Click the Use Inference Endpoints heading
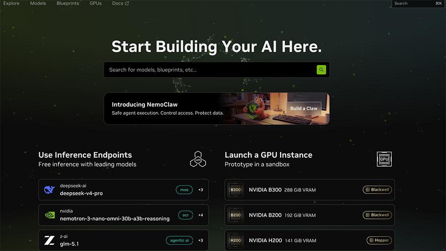The image size is (446, 251). coord(85,155)
